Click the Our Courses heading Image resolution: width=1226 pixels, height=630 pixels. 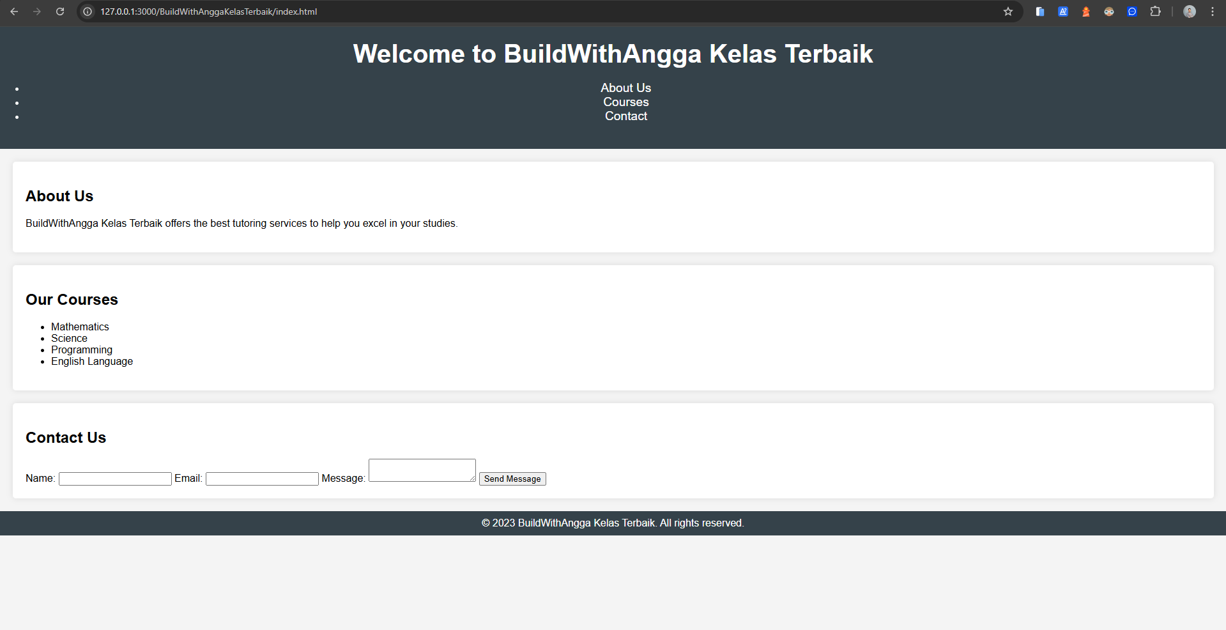pyautogui.click(x=72, y=300)
